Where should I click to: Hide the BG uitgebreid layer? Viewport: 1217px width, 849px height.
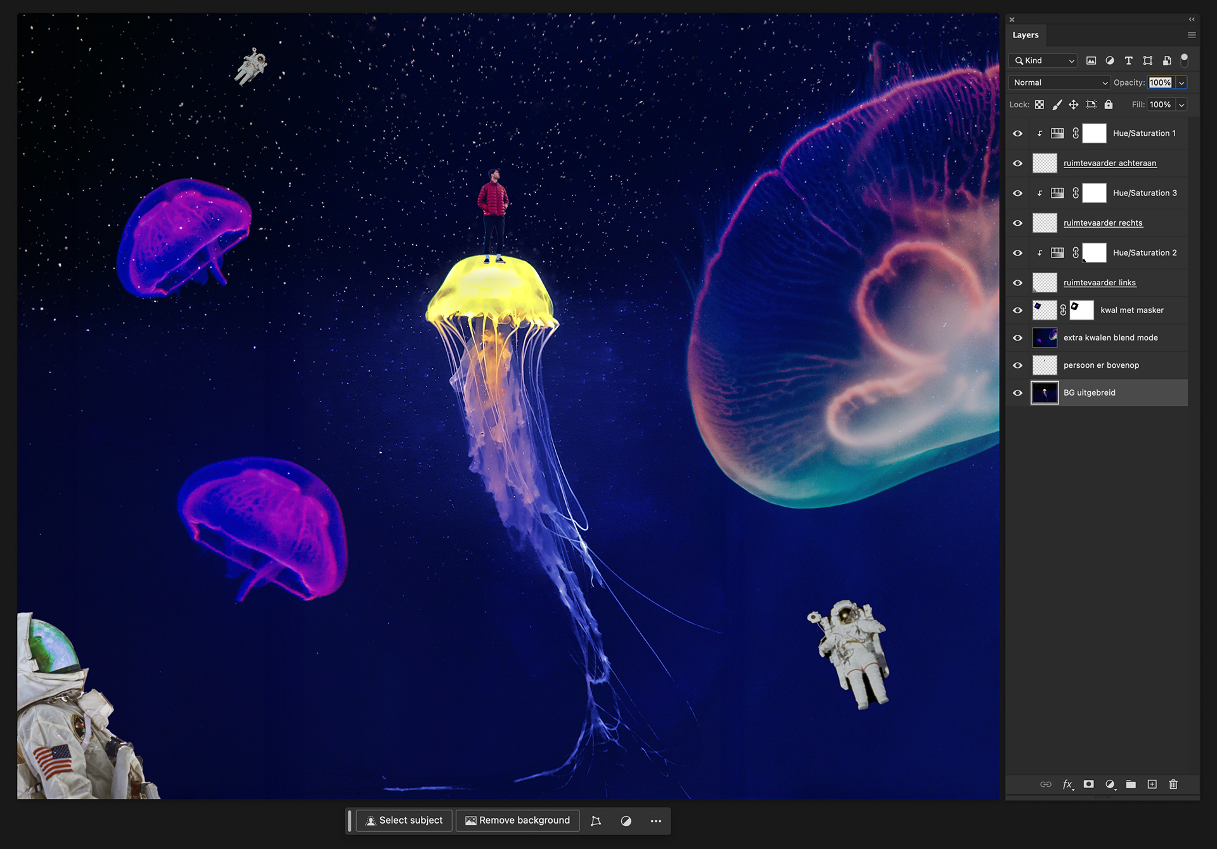1017,393
